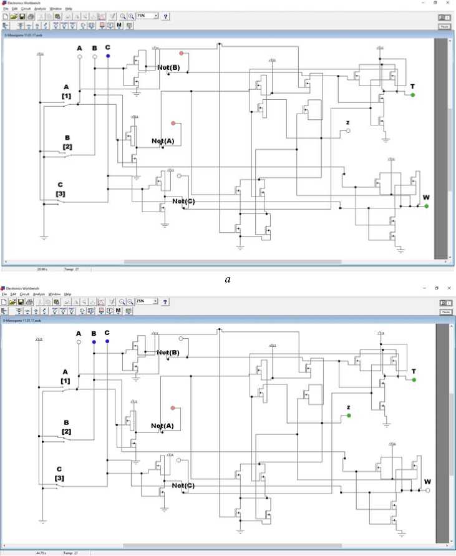Click Print icon in bottom window toolbar
The width and height of the screenshot is (456, 556).
pyautogui.click(x=29, y=302)
